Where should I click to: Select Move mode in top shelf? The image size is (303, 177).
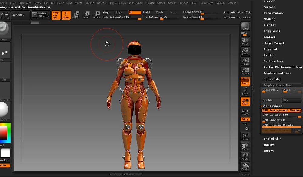pos(76,15)
